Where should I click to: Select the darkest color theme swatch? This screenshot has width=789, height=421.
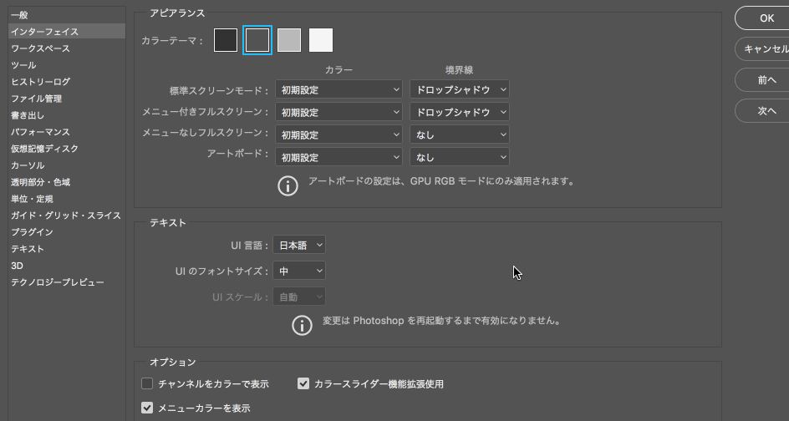pyautogui.click(x=226, y=40)
